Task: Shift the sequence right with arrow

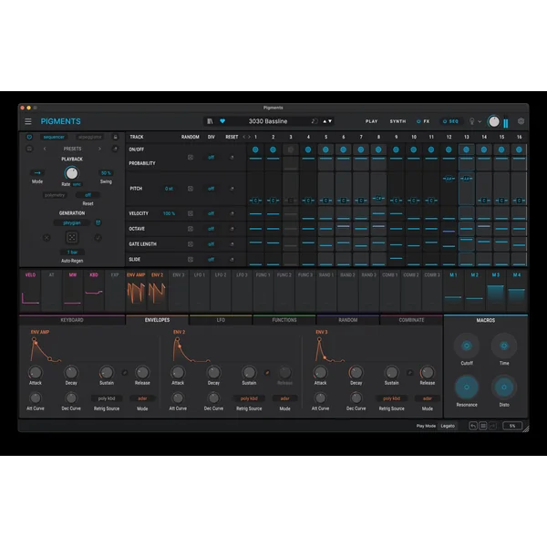Action: point(249,137)
